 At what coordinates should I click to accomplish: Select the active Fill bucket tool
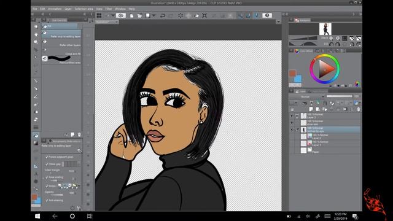coord(36,135)
